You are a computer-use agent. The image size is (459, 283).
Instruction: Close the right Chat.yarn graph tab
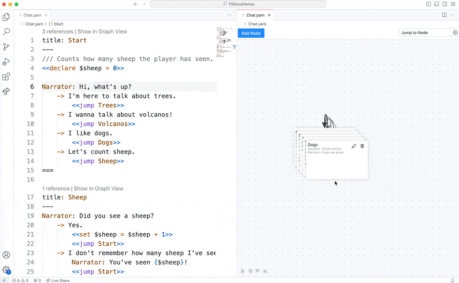coord(269,15)
